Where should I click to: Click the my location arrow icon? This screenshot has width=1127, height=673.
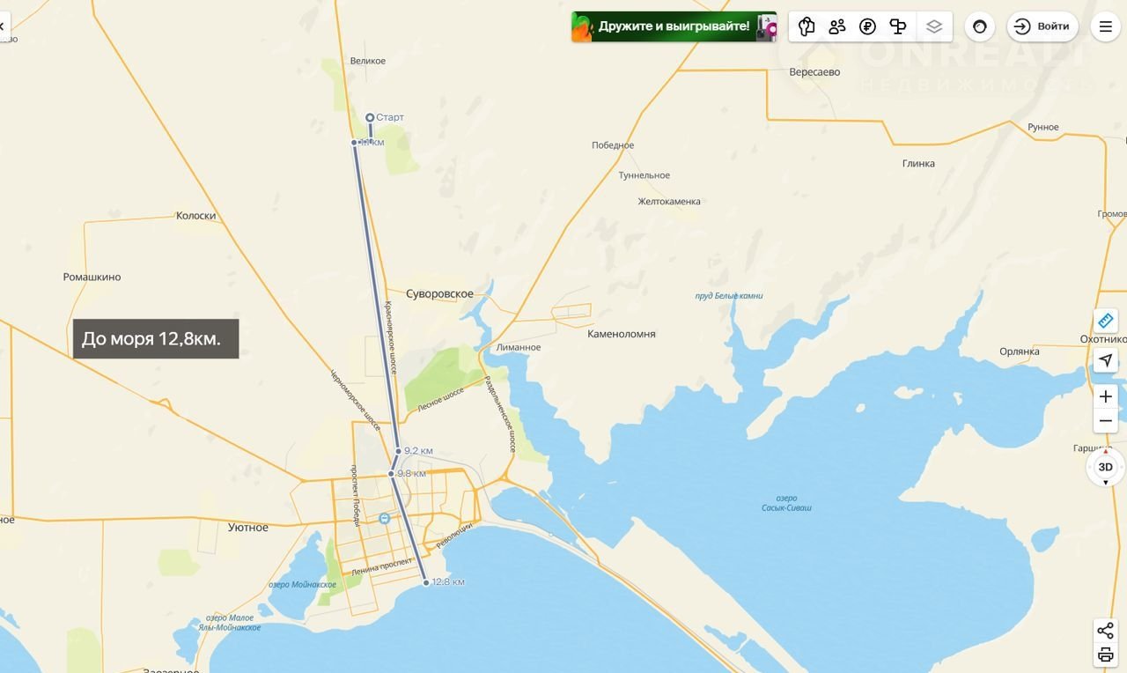pyautogui.click(x=1105, y=360)
